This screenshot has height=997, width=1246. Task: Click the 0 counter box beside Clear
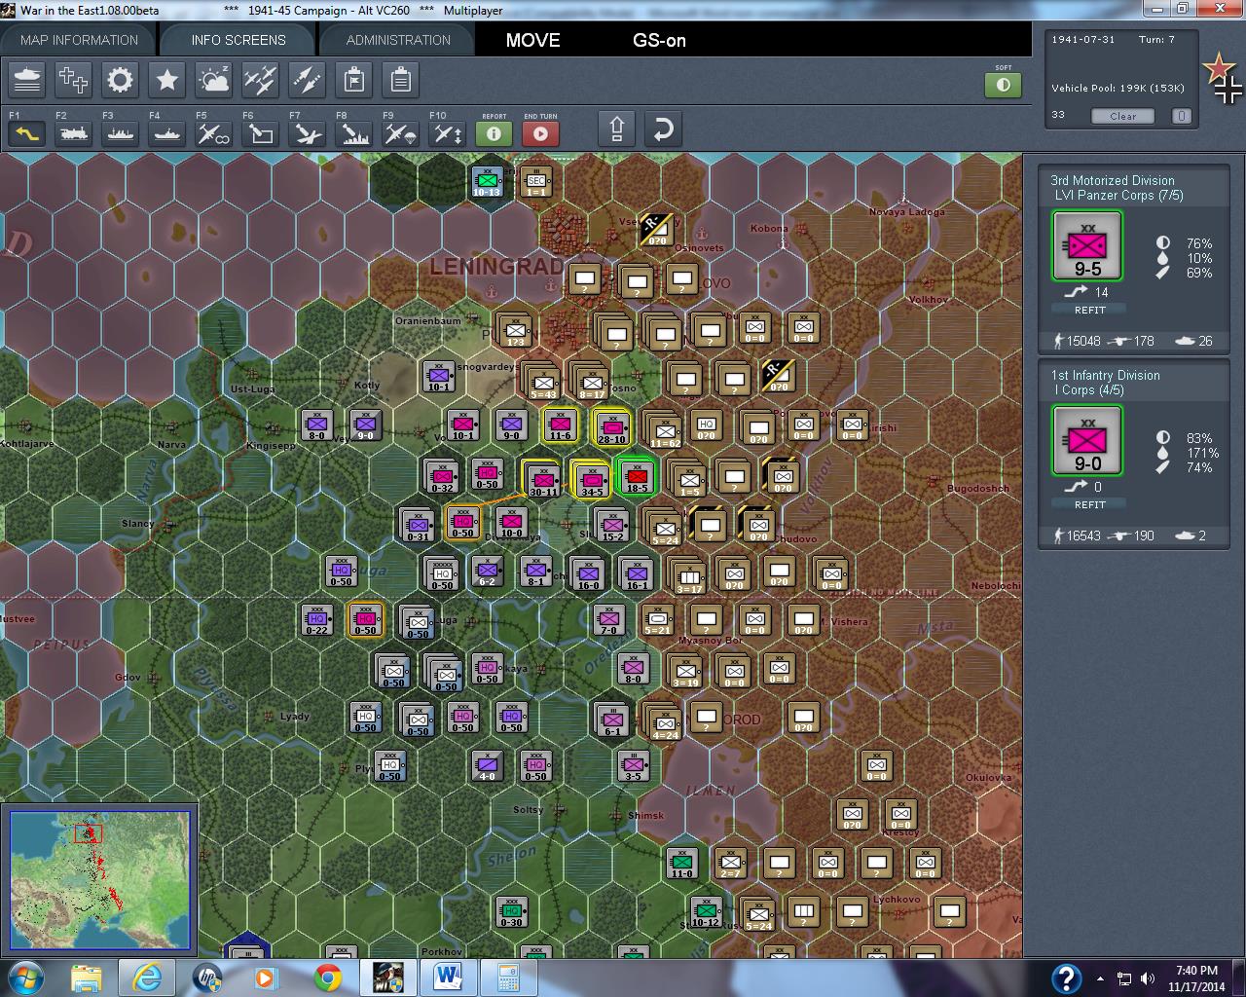point(1181,116)
